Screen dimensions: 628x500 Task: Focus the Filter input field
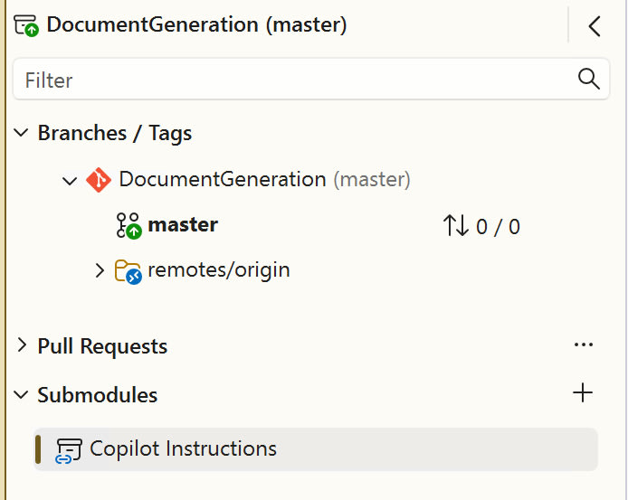pos(311,80)
